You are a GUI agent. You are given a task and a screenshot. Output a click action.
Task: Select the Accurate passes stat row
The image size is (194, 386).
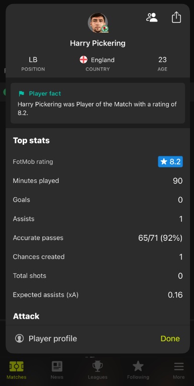(x=98, y=238)
